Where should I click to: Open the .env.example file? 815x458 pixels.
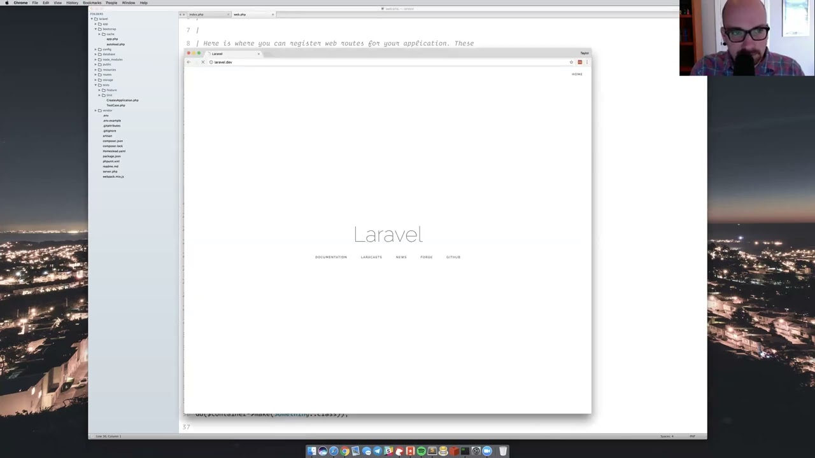click(112, 121)
